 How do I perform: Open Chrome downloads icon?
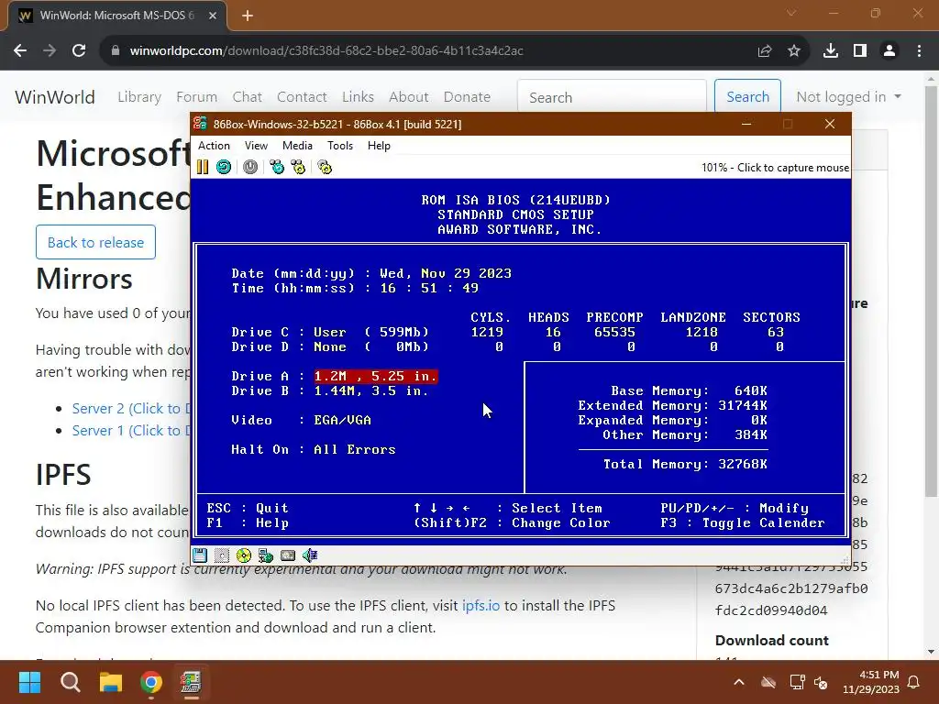(x=831, y=51)
